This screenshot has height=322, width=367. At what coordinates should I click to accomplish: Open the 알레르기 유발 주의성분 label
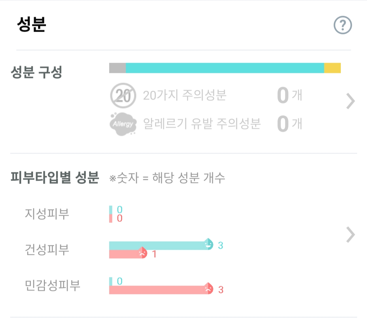point(202,124)
